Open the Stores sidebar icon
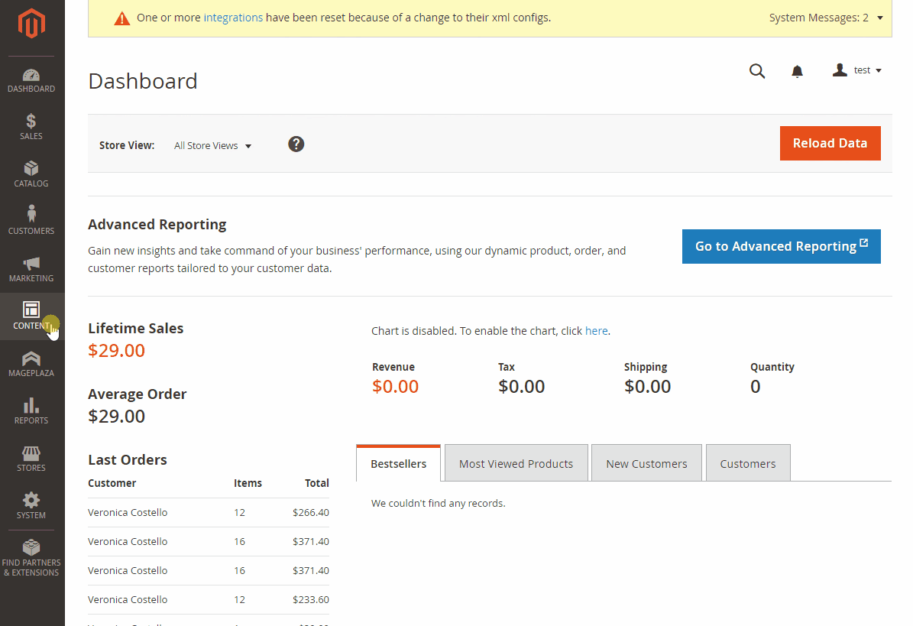The height and width of the screenshot is (626, 913). click(x=31, y=453)
